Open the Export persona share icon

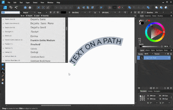pos(16,7)
